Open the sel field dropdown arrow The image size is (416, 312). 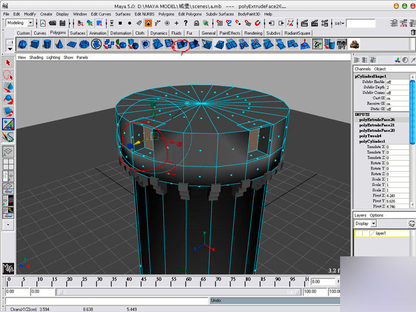point(343,23)
